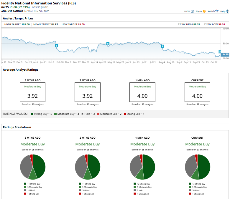The image size is (230, 199).
Task: Click the Current ratings pie chart
Action: pyautogui.click(x=197, y=167)
